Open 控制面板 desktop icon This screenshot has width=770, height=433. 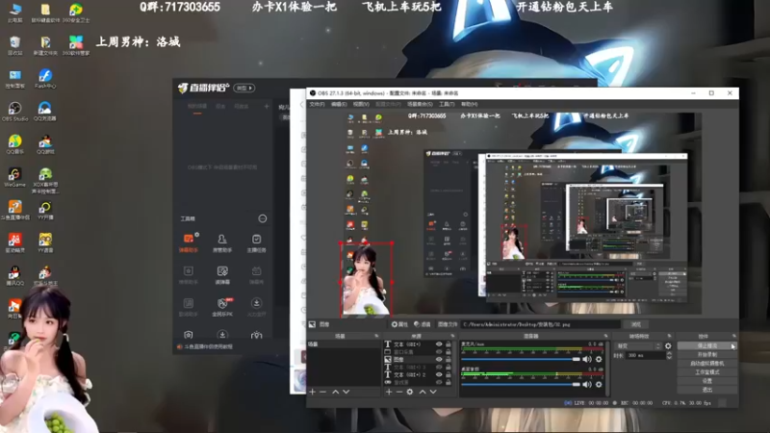coord(14,79)
